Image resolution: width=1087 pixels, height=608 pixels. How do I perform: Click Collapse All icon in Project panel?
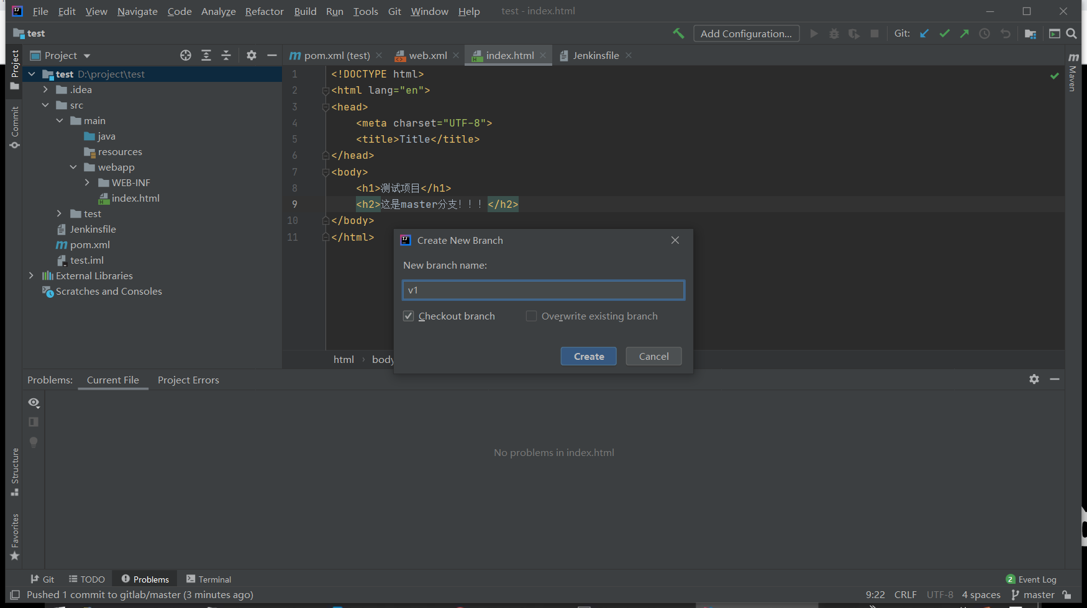coord(226,55)
